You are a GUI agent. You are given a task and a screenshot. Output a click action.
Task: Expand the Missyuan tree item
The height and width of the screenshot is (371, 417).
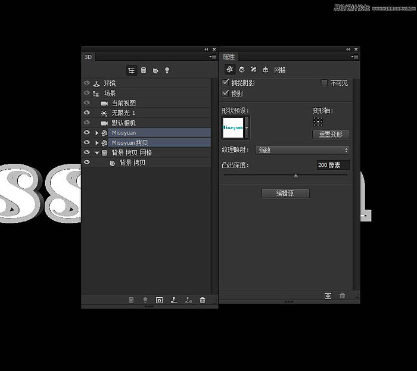click(x=97, y=133)
